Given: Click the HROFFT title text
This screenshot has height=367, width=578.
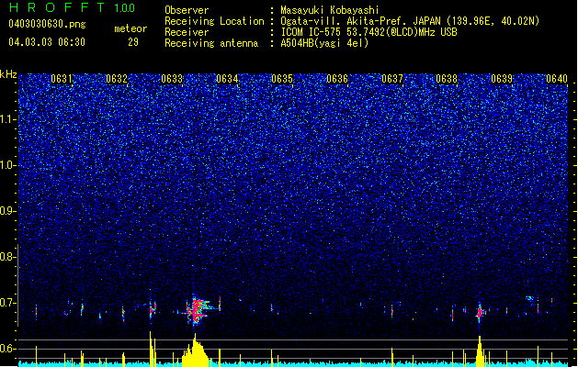Looking at the screenshot, I should [57, 7].
